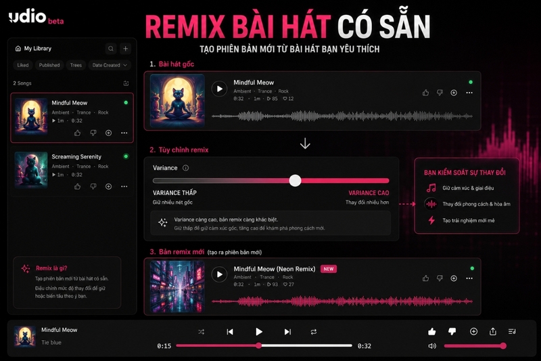
Task: Skip to previous track in player bar
Action: coord(230,332)
